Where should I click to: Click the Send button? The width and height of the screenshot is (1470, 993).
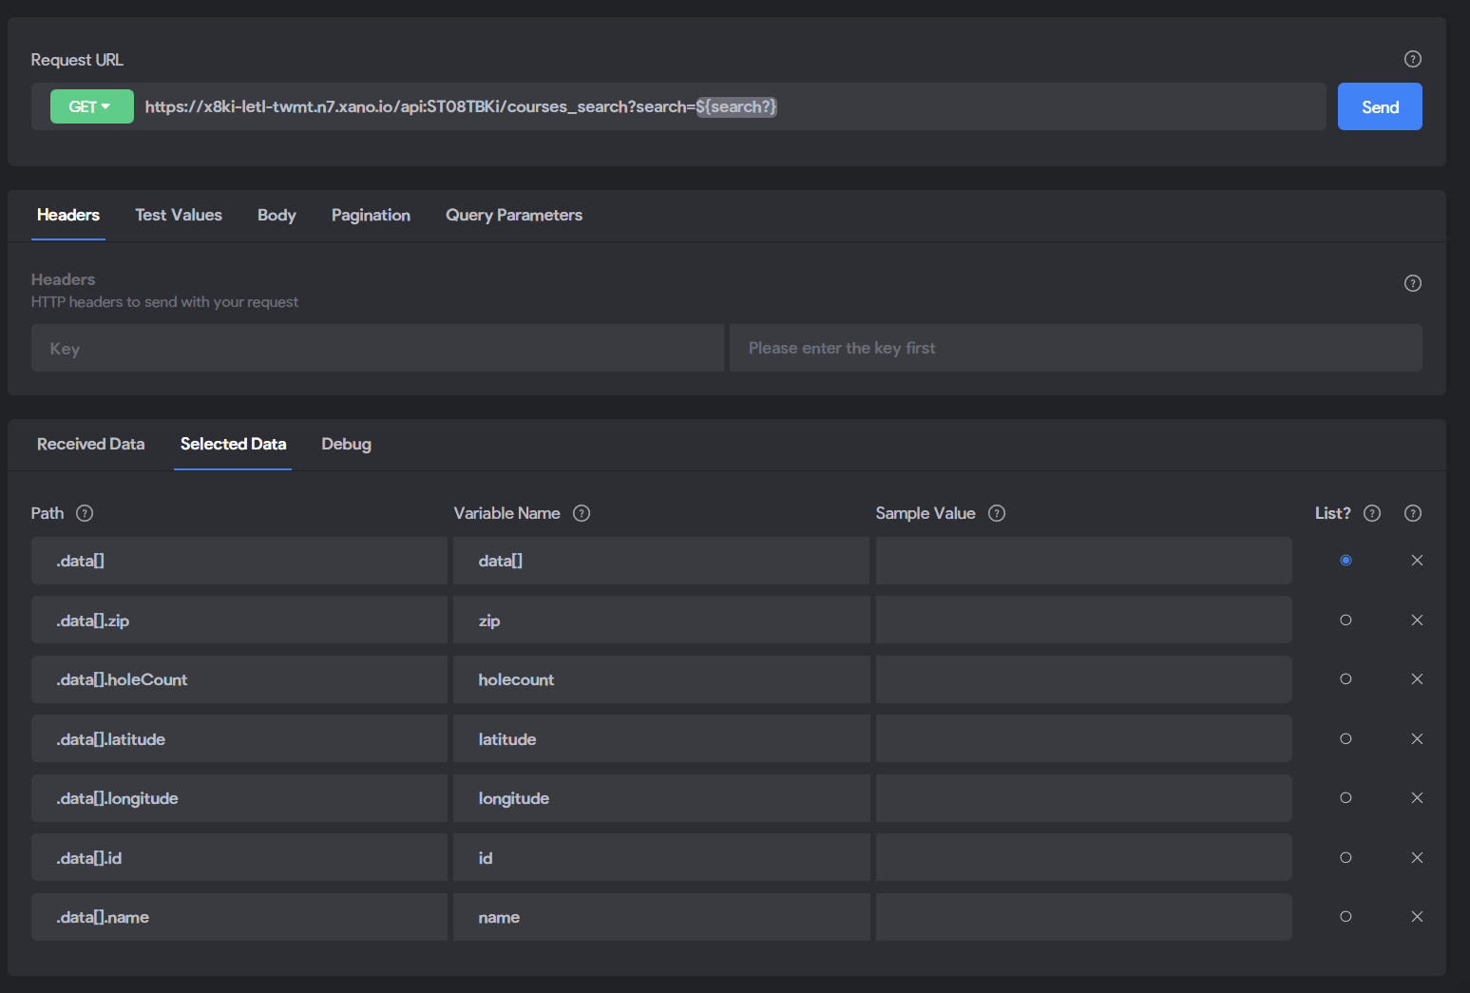pos(1380,106)
